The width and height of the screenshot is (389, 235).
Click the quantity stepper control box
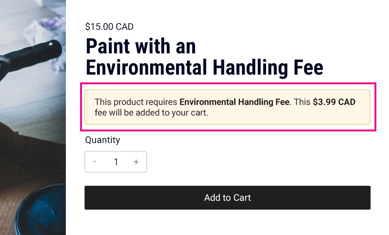pyautogui.click(x=116, y=162)
